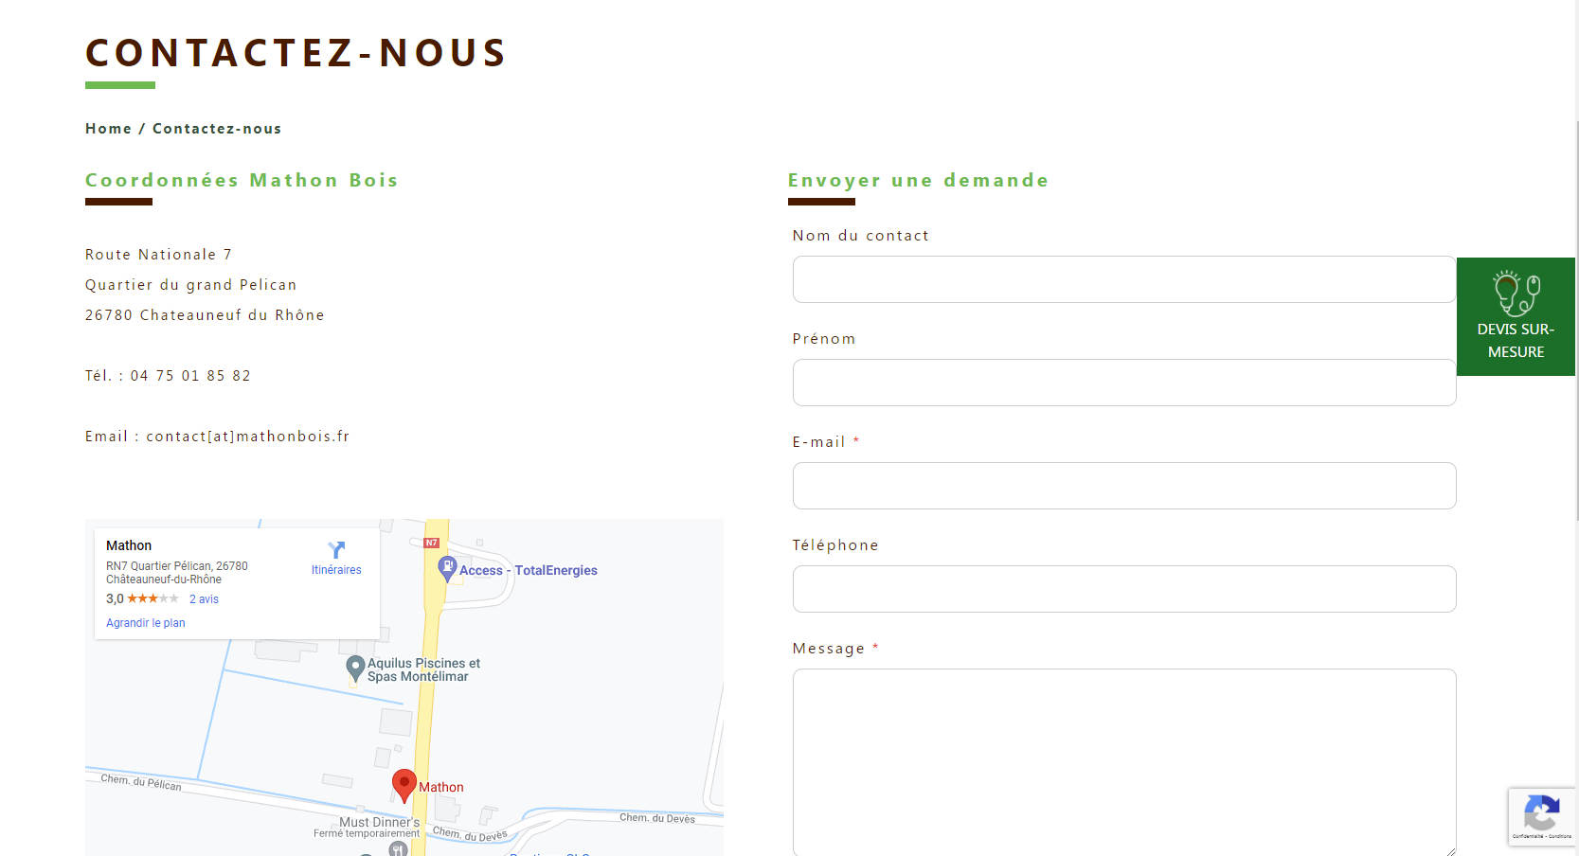Click the Must Dinner's map label
Viewport: 1579px width, 856px height.
point(379,822)
